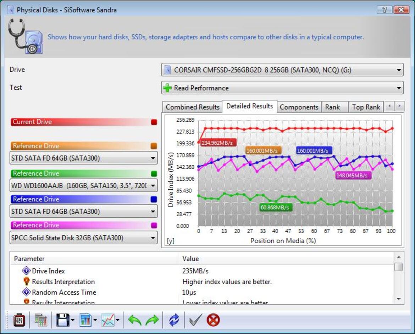Open the bar chart icon's dropdown arrow
This screenshot has width=415, height=334.
(x=95, y=320)
